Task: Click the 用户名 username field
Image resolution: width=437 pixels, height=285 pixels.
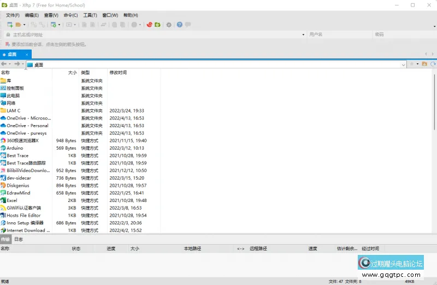Action: click(339, 34)
